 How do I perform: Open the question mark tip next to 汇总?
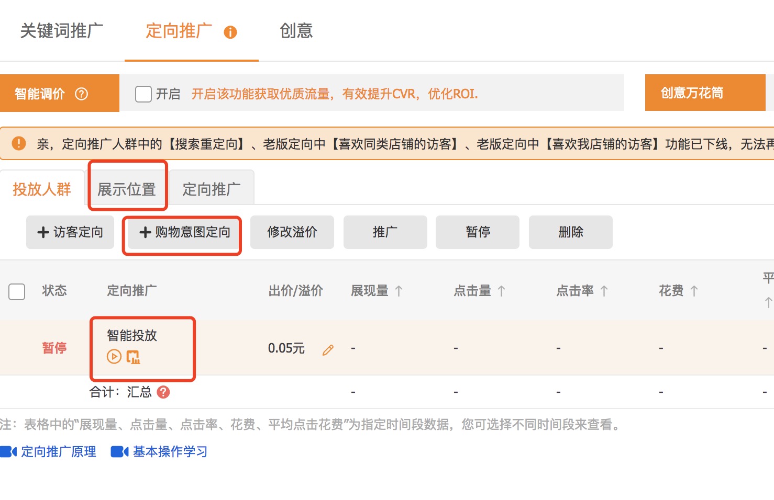point(163,392)
